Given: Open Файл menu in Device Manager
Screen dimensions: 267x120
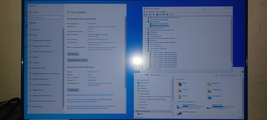Looking at the screenshot, I should (146, 11).
